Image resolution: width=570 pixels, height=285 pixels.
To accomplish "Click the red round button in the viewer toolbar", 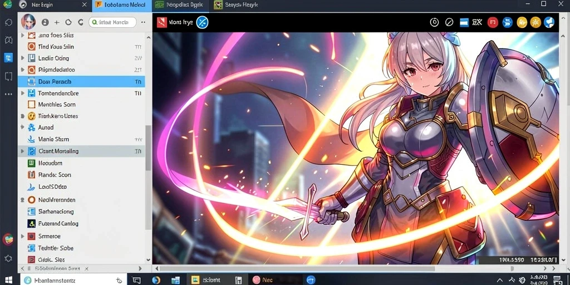I will (493, 22).
